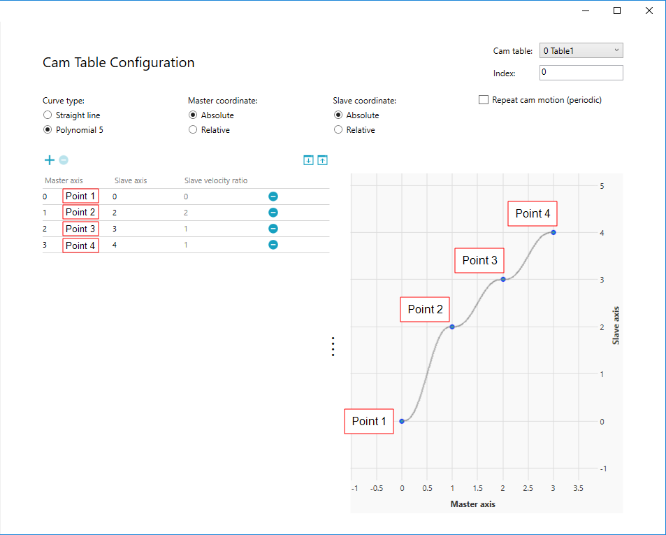The width and height of the screenshot is (666, 535).
Task: Click the blue plus add point icon
Action: pos(49,160)
